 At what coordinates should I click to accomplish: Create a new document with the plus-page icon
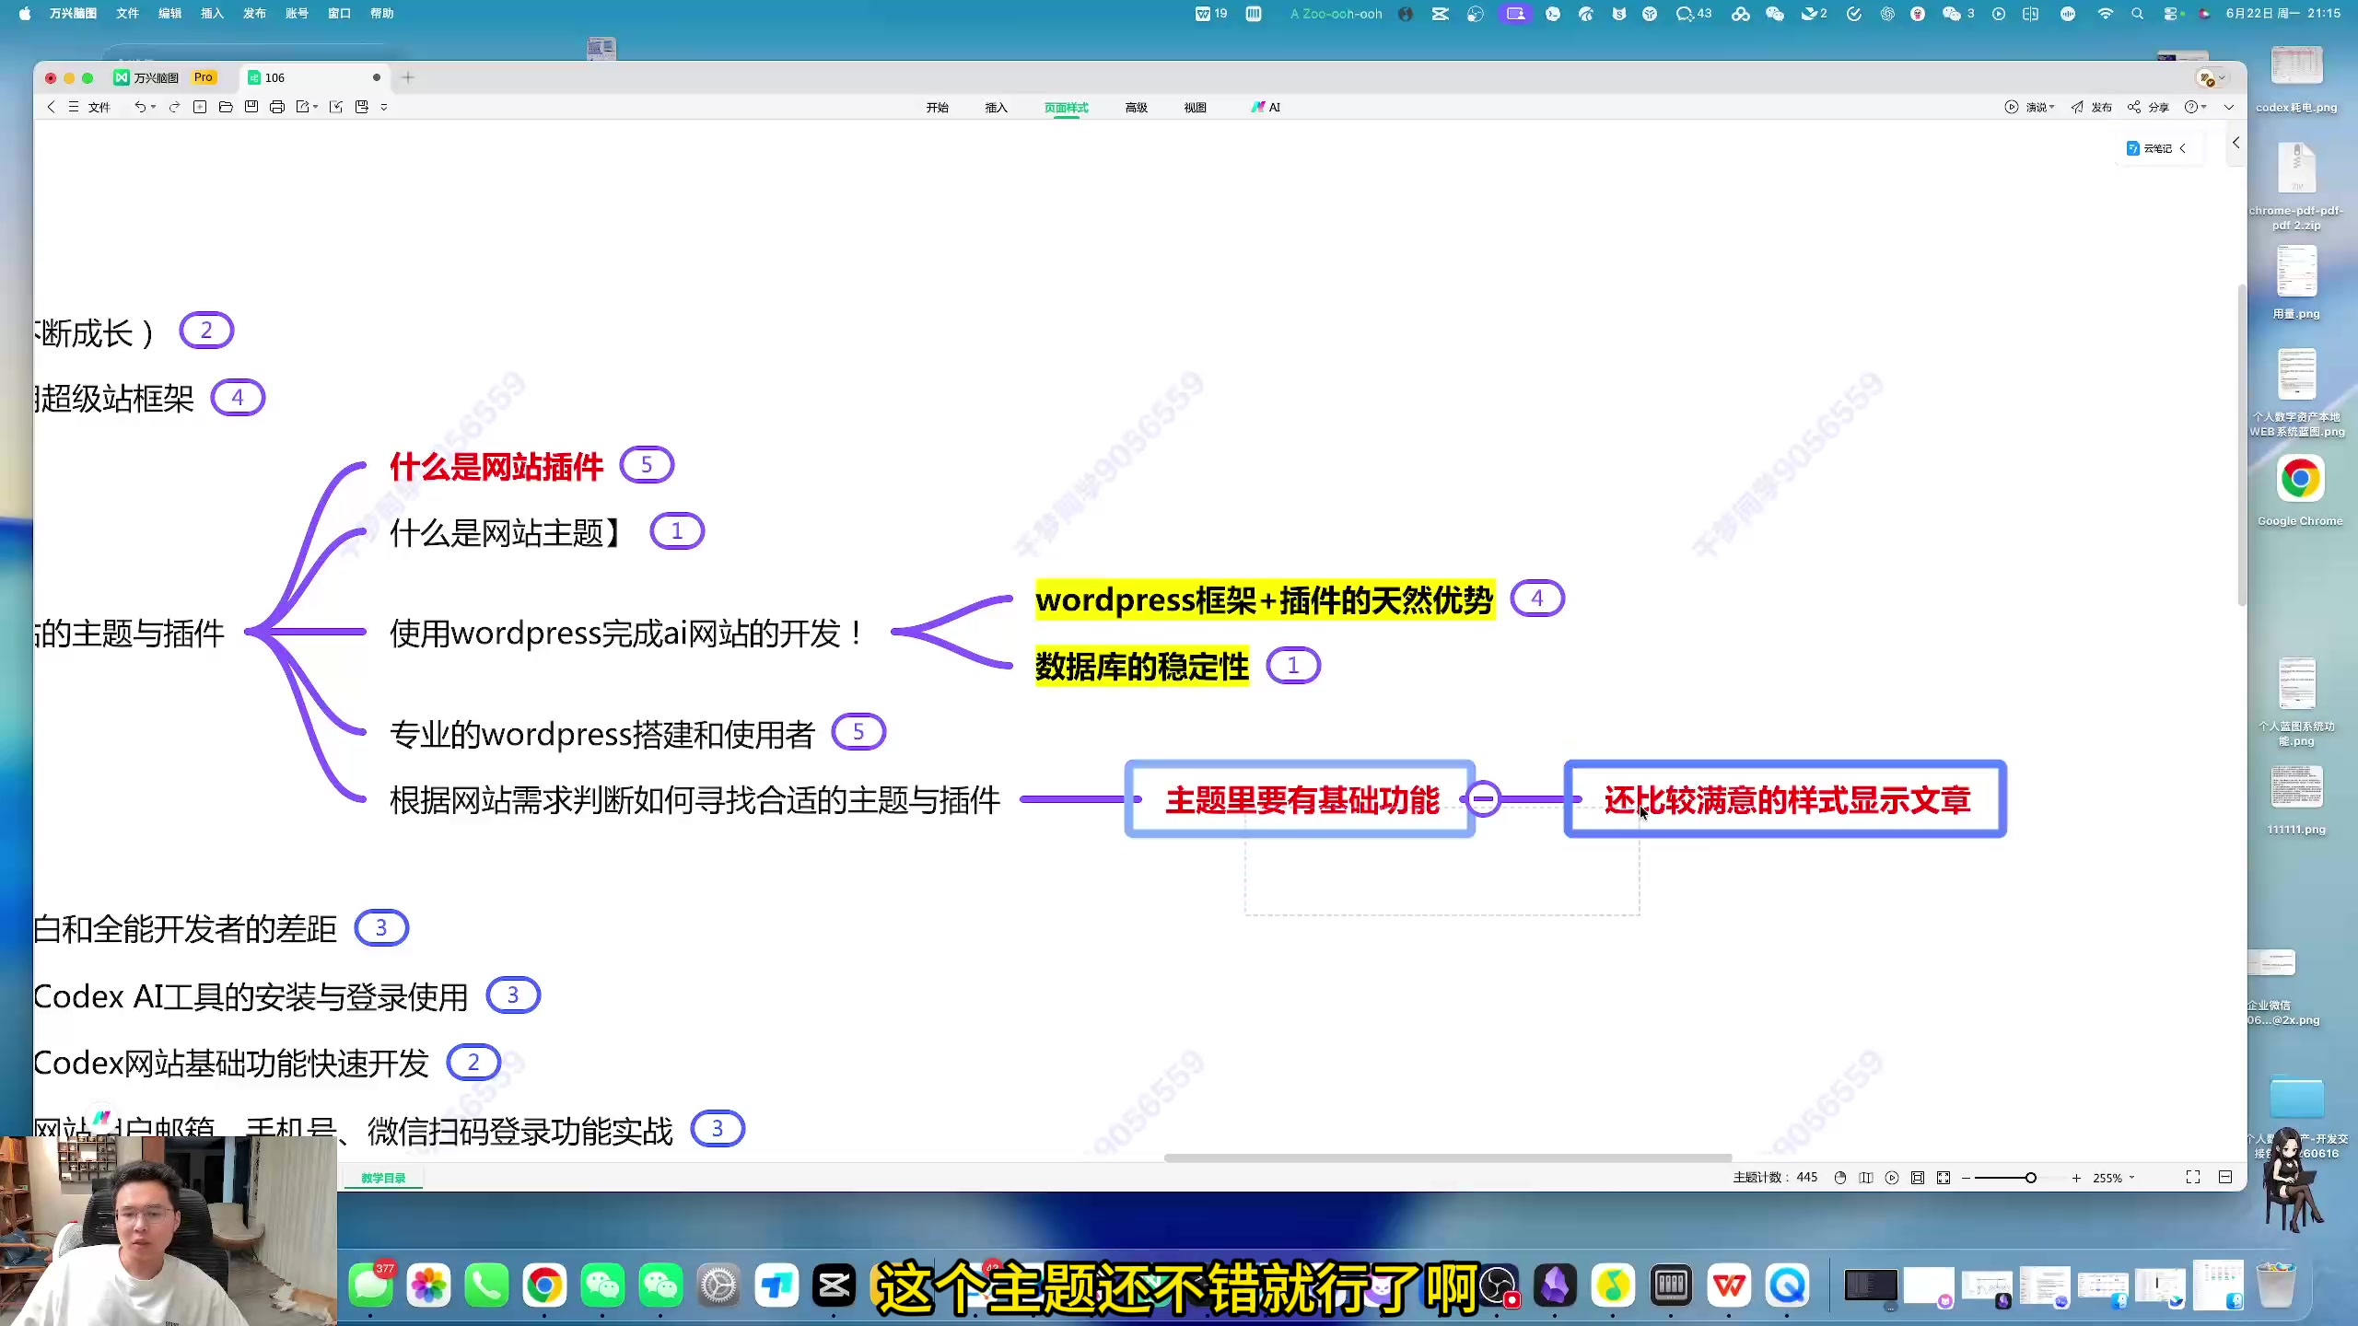point(200,107)
